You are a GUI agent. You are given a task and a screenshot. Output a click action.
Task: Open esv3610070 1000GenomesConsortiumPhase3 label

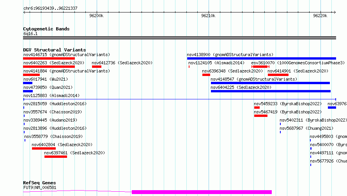298,63
